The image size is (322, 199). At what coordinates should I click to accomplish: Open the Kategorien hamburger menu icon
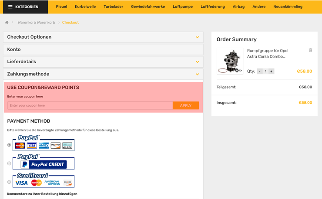coord(10,7)
